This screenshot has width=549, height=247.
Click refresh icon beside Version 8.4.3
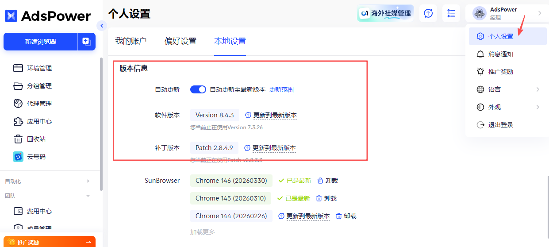[248, 115]
